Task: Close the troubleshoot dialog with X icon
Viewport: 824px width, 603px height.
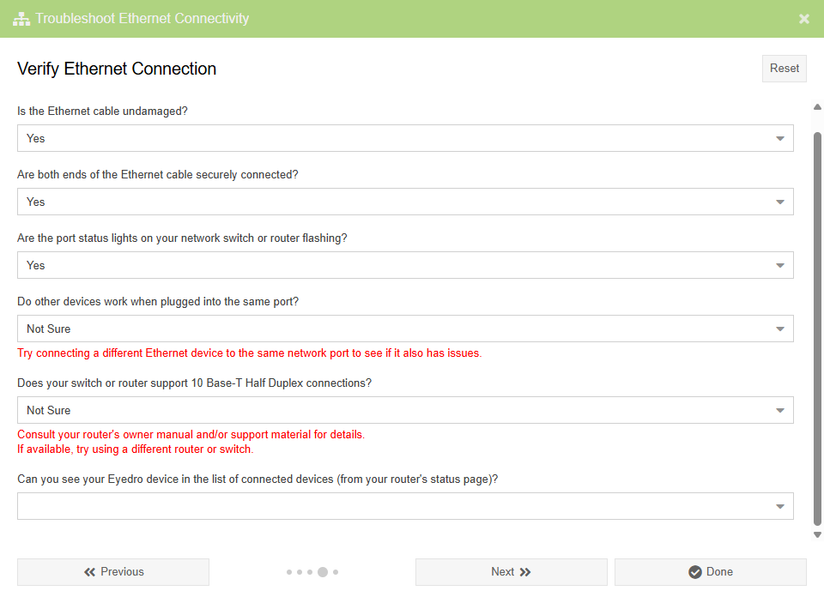Action: coord(804,18)
